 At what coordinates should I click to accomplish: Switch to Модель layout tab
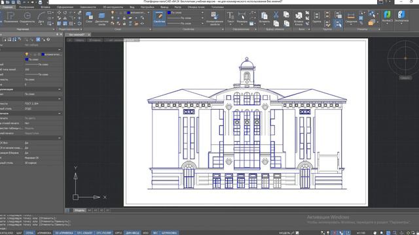79,210
